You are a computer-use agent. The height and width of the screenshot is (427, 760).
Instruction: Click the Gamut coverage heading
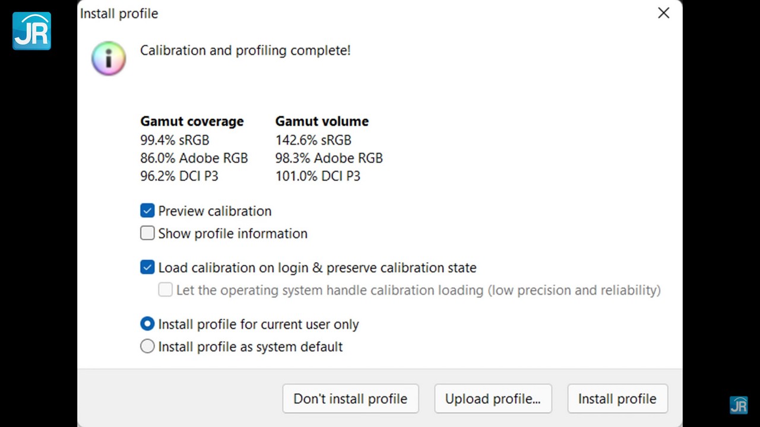[192, 122]
